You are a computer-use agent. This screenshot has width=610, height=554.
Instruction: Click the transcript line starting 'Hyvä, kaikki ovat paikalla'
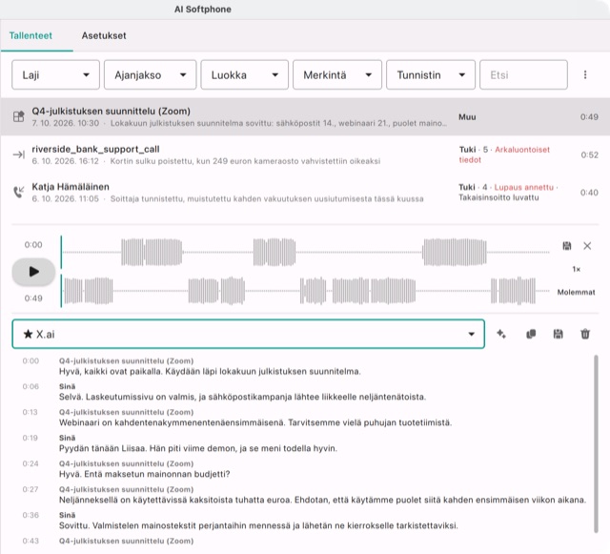210,372
